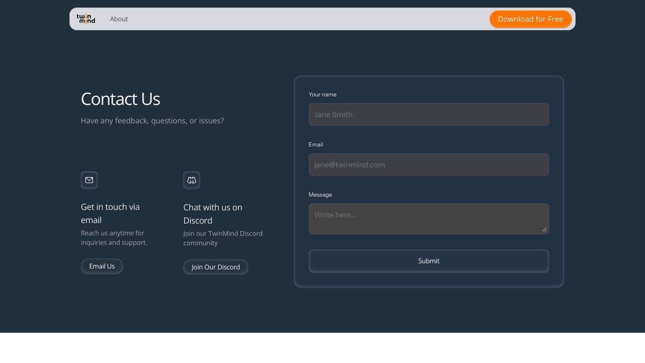Viewport: 645px width, 363px height.
Task: Focus the Your name input field
Action: (429, 114)
